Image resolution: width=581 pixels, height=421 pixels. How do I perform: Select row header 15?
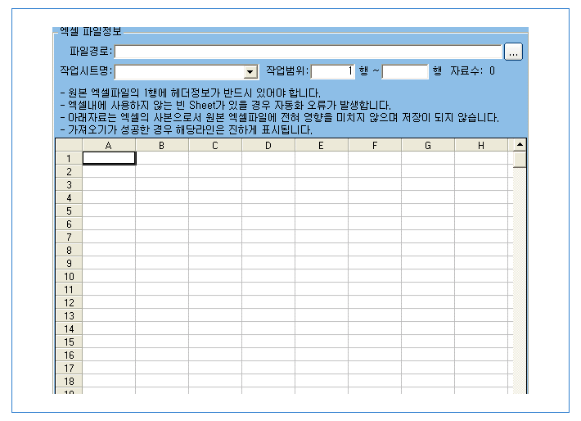[x=69, y=342]
